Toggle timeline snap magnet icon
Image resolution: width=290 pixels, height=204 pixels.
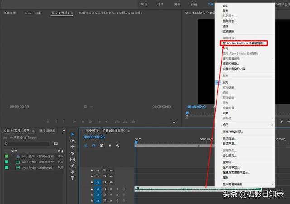click(x=94, y=145)
